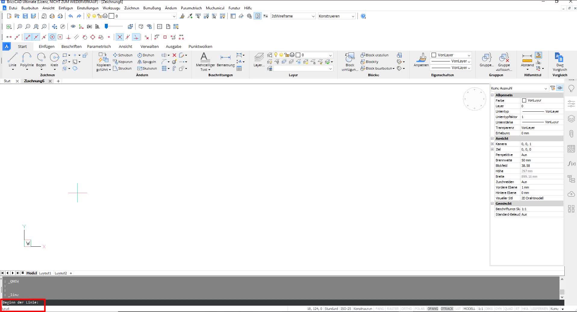This screenshot has height=312, width=577.
Task: Switch to the Parametrisch ribbon tab
Action: click(x=99, y=47)
